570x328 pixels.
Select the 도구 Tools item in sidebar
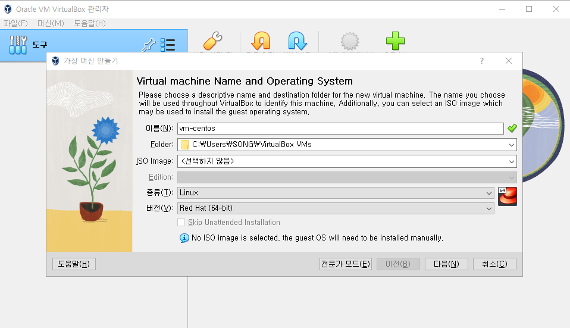pos(94,45)
